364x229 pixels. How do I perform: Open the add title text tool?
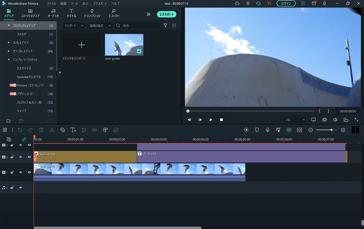pyautogui.click(x=73, y=130)
